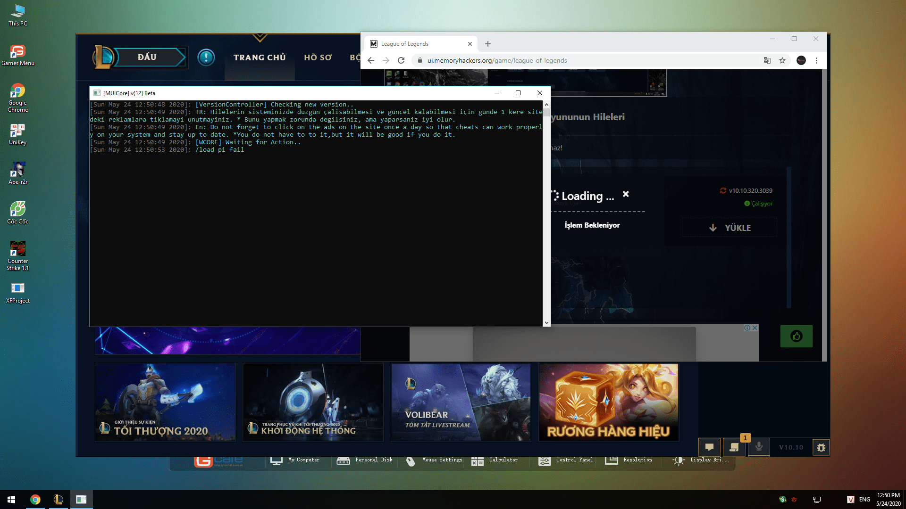Screen dimensions: 906x509
Task: Open Google Translate icon in address bar
Action: (x=767, y=60)
